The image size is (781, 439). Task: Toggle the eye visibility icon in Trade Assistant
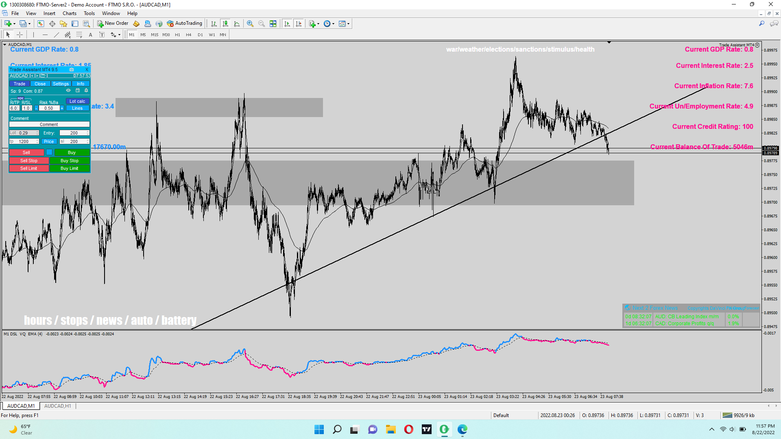tap(68, 91)
